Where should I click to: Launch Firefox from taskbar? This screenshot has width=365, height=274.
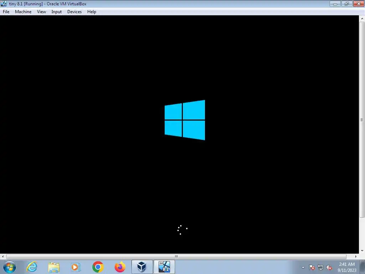[x=120, y=267]
